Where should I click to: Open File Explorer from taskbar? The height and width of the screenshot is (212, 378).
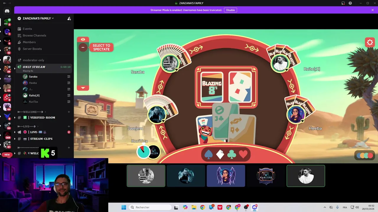(x=194, y=207)
